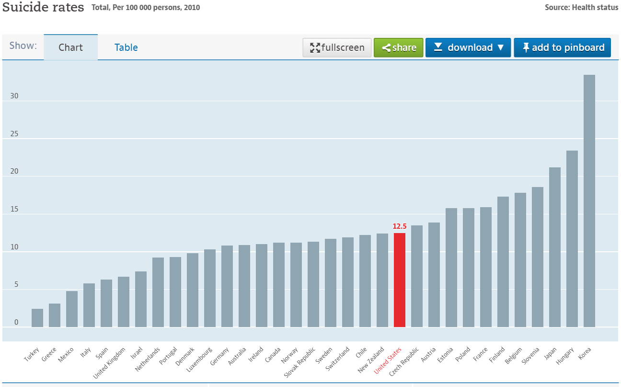Screen dimensions: 621x387
Task: Click the New Zealand axis label
Action: 371,360
